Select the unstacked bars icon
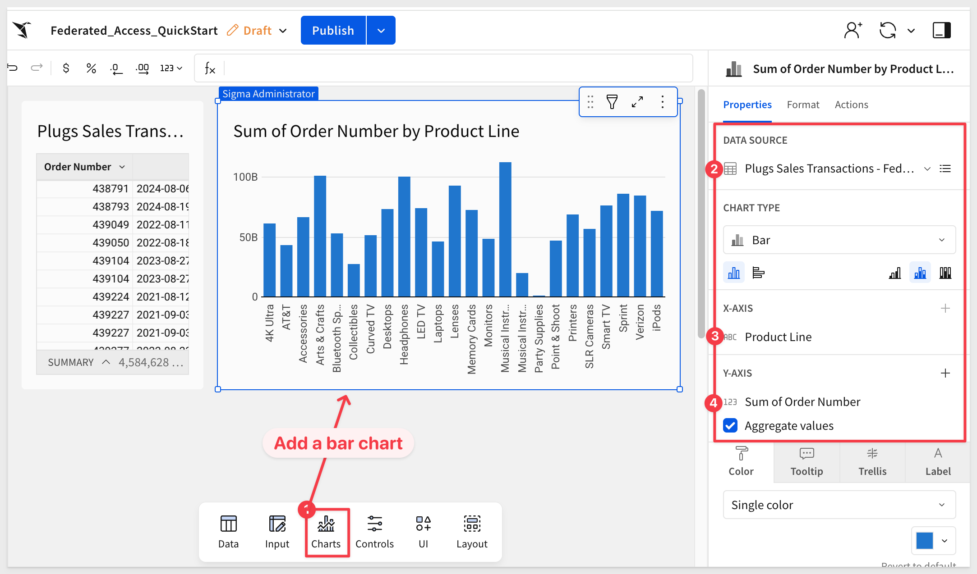 point(895,273)
